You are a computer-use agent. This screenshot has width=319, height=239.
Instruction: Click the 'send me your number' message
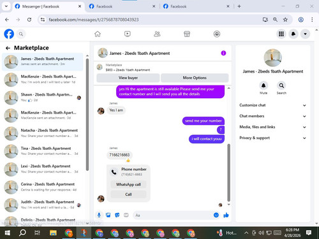tap(204, 121)
